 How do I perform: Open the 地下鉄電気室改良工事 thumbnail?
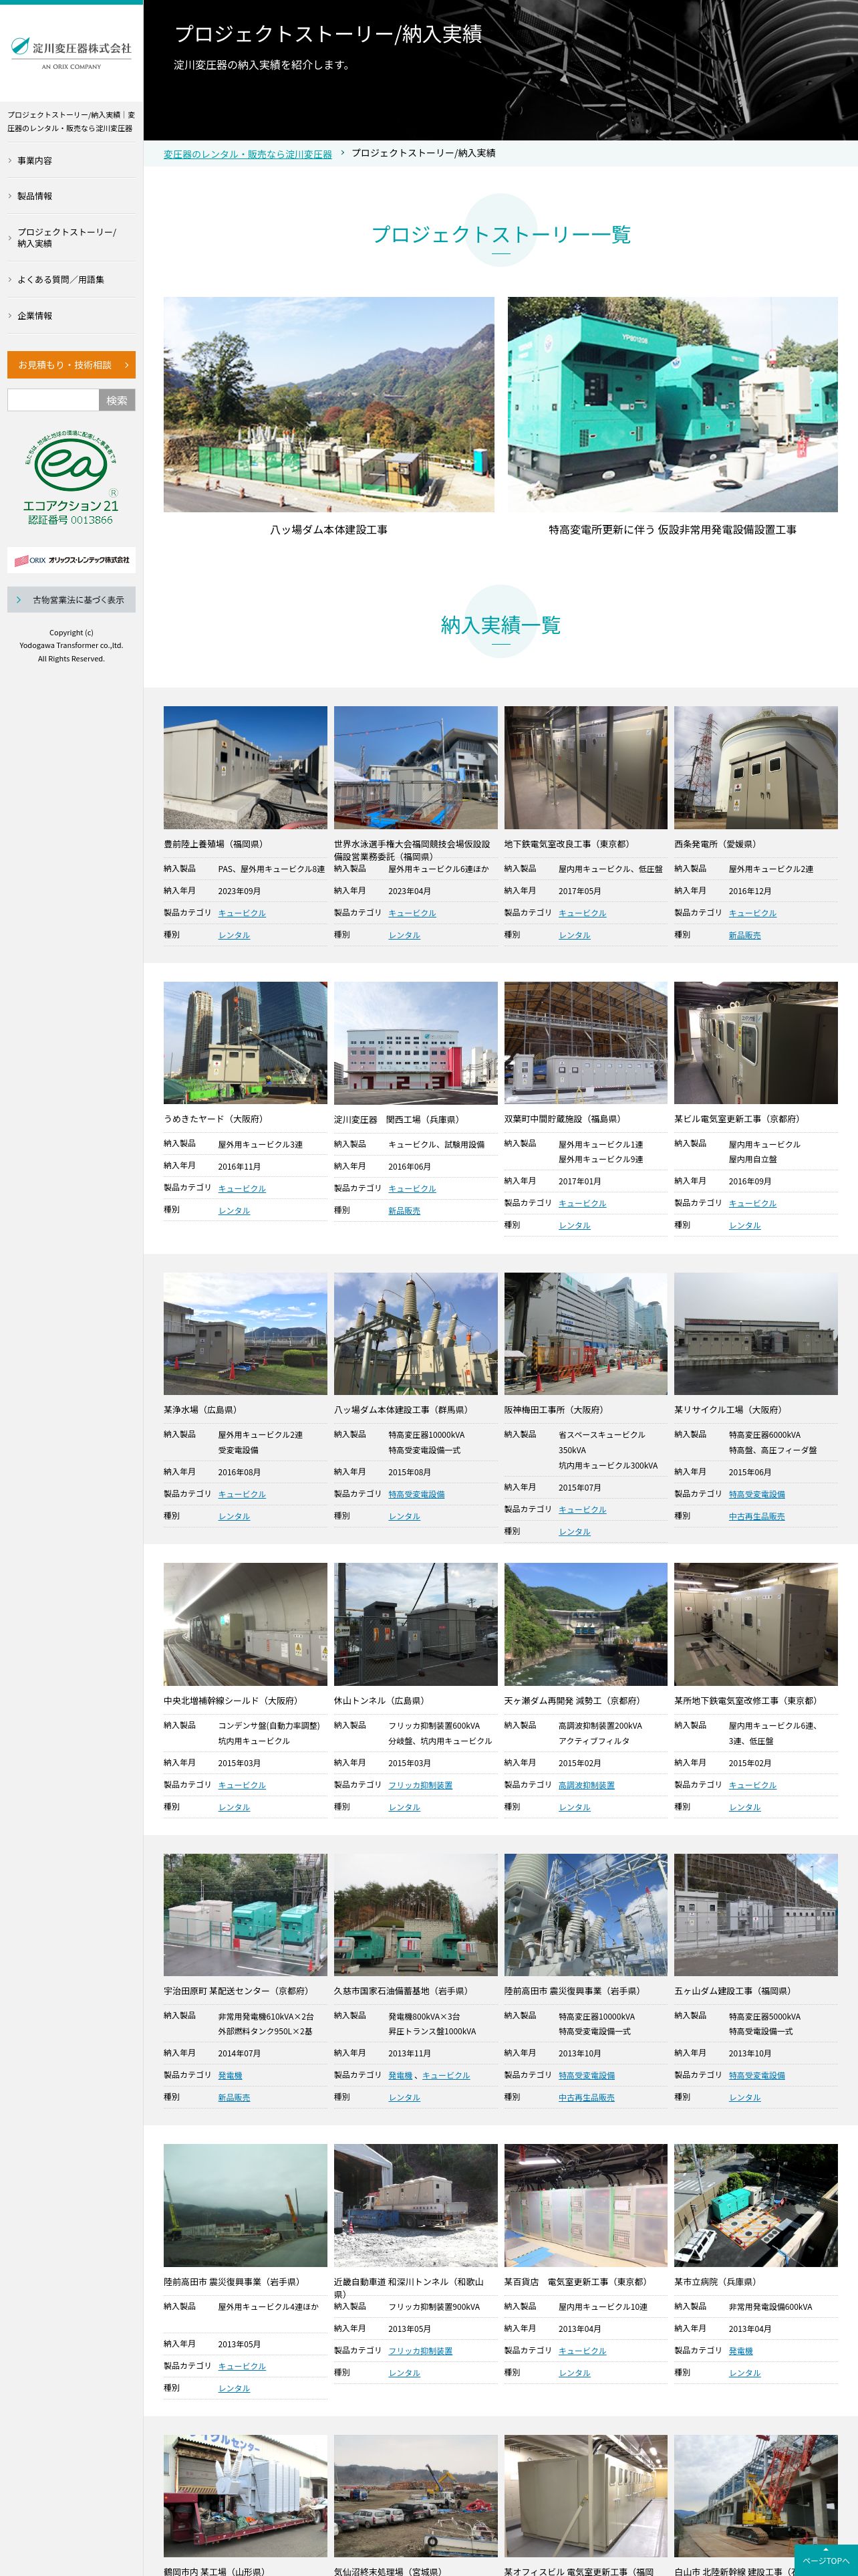(585, 767)
